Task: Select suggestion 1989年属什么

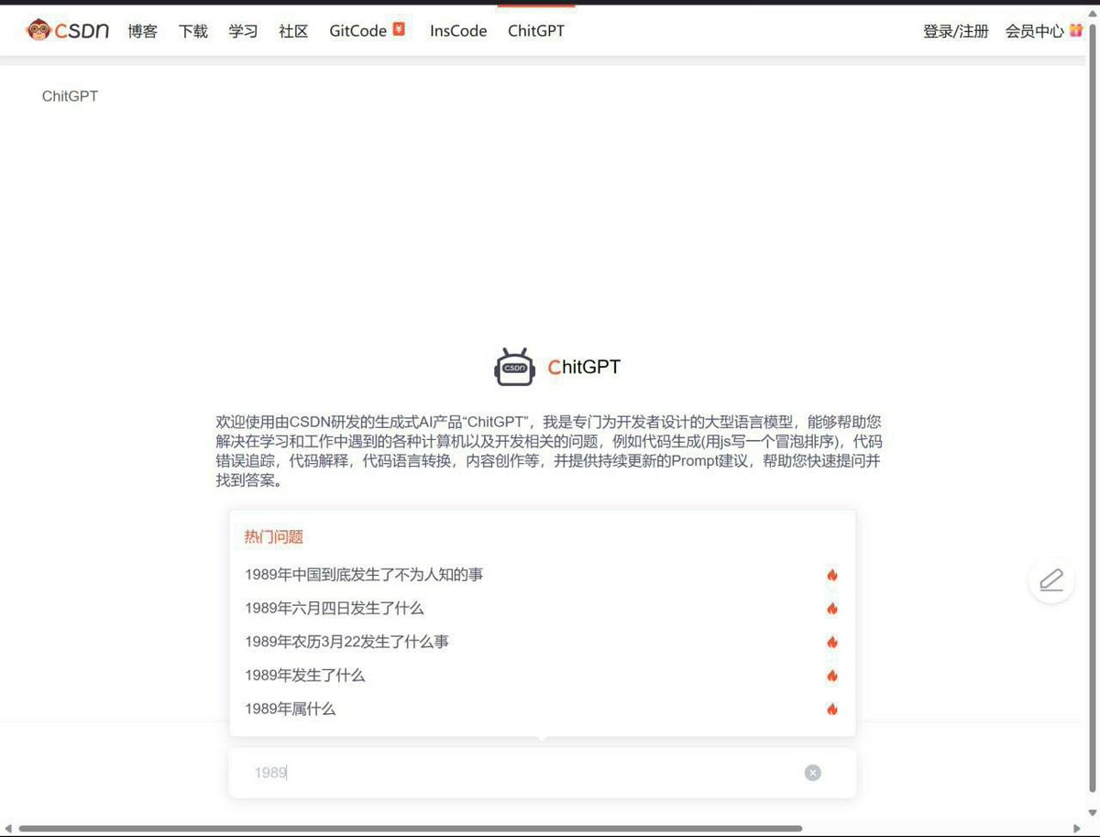Action: pos(542,709)
